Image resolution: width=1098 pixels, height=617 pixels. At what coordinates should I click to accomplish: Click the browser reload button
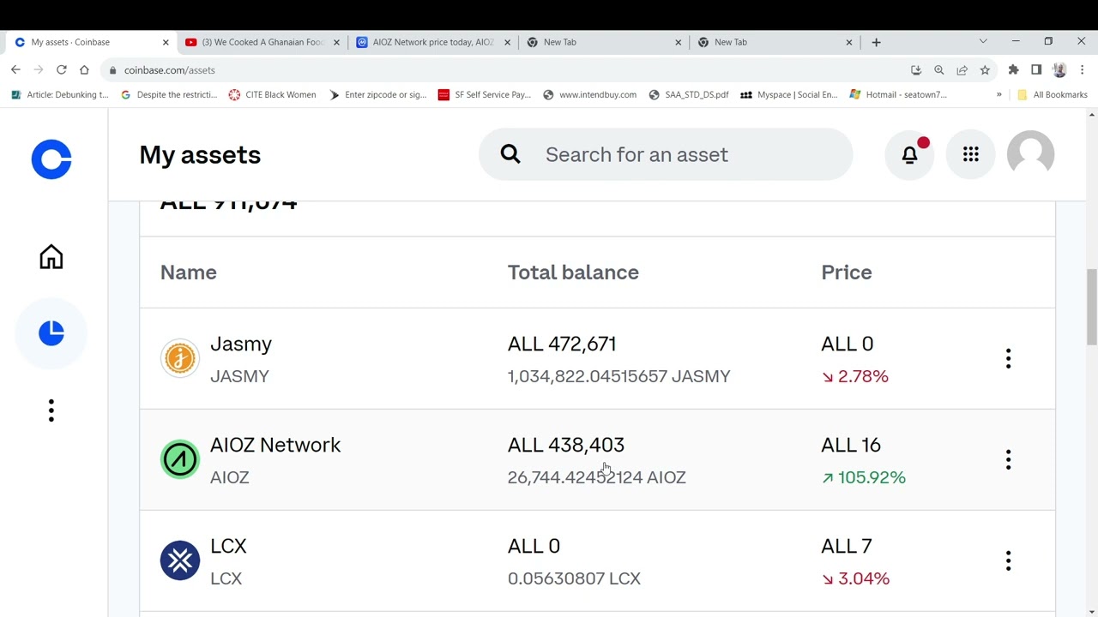point(61,70)
